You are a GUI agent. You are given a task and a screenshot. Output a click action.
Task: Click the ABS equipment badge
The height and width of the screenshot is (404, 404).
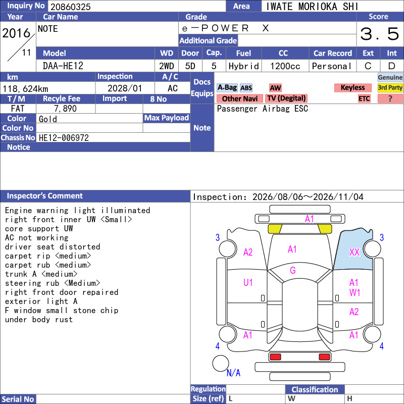click(x=246, y=88)
